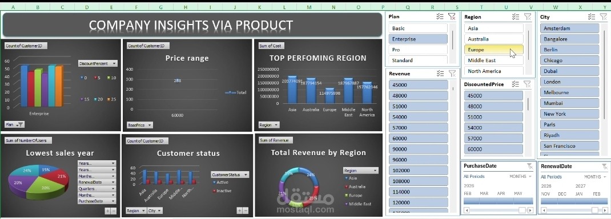Image resolution: width=611 pixels, height=219 pixels.
Task: Filter Region slicer by Australia
Action: (x=494, y=39)
